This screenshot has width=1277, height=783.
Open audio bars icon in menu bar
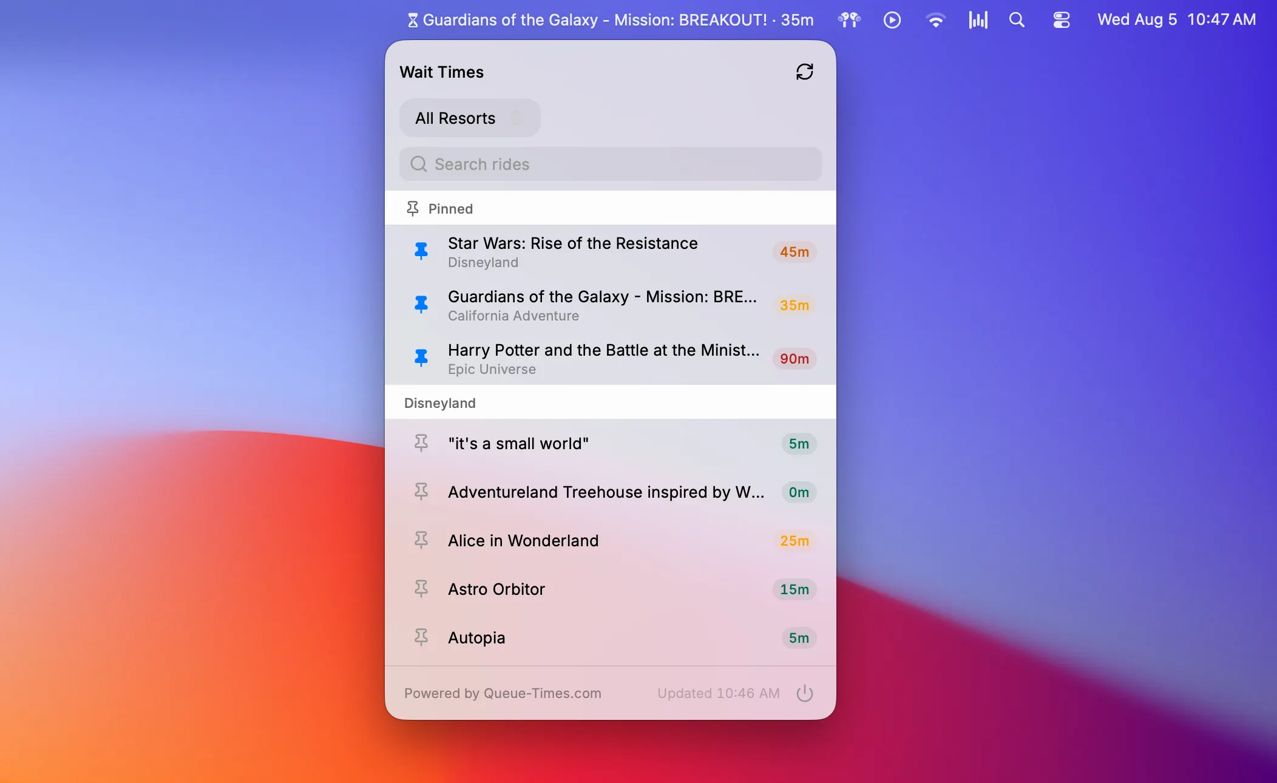point(978,20)
